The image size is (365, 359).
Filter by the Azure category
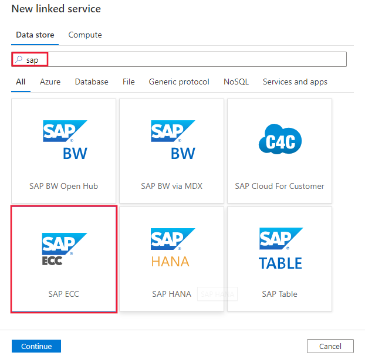(50, 82)
